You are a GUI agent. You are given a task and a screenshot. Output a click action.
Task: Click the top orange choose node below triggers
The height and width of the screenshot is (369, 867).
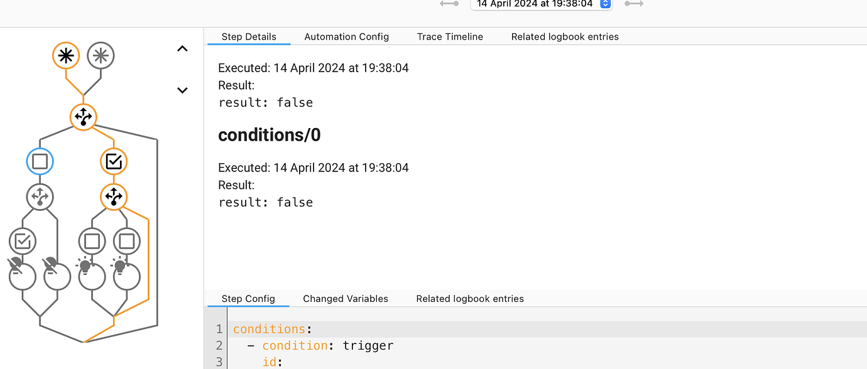point(83,117)
